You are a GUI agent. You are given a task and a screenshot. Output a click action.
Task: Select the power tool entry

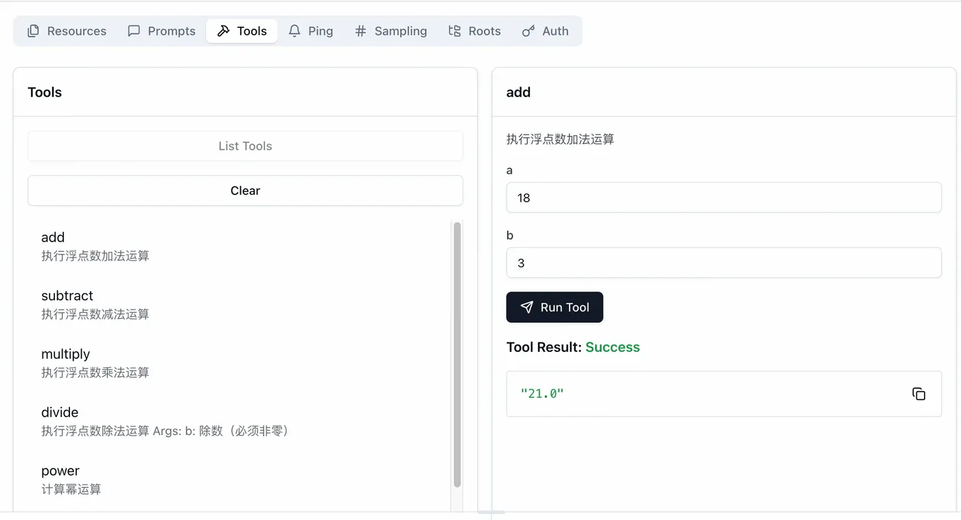[244, 480]
